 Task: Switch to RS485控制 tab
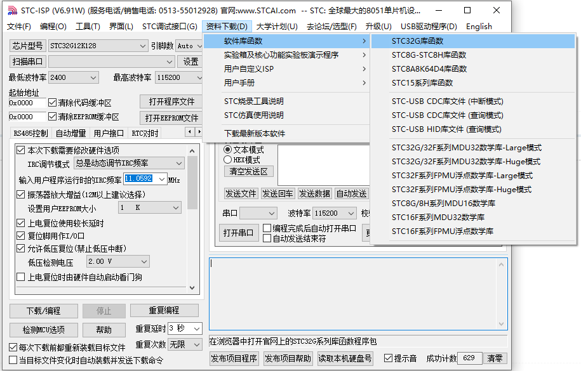[x=30, y=133]
